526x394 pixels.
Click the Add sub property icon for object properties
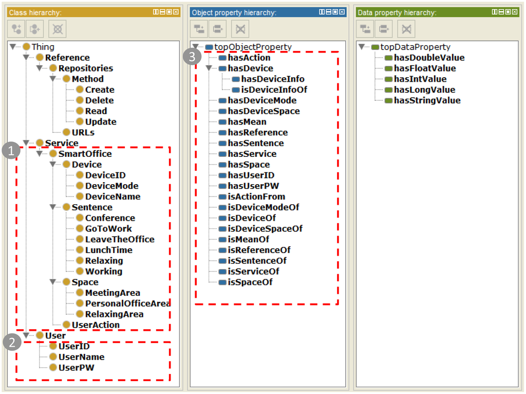199,29
